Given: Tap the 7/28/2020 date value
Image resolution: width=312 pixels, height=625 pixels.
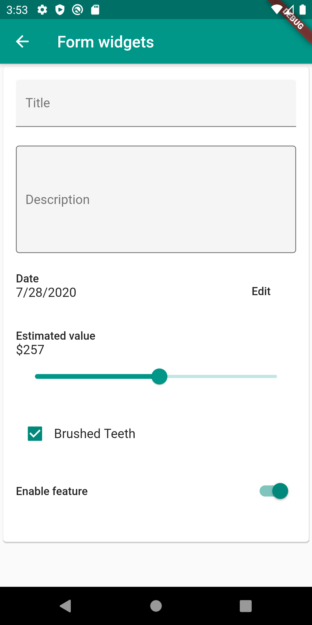Looking at the screenshot, I should coord(46,293).
